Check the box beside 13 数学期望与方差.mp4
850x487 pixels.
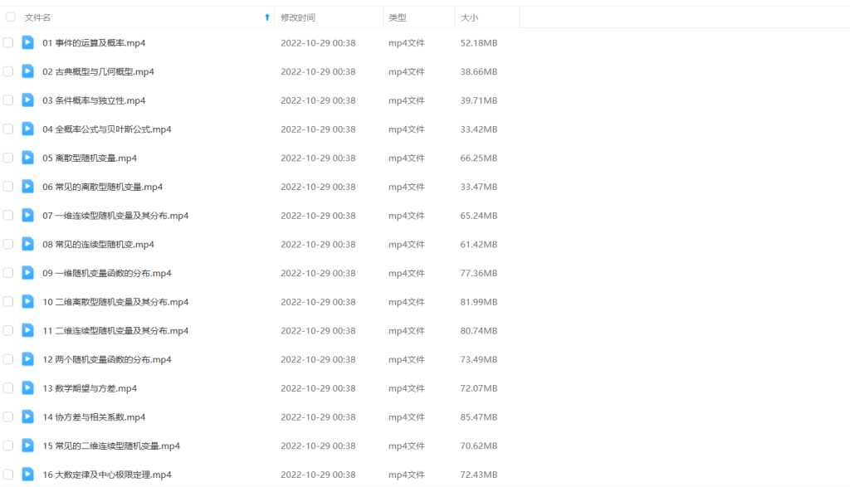[8, 388]
